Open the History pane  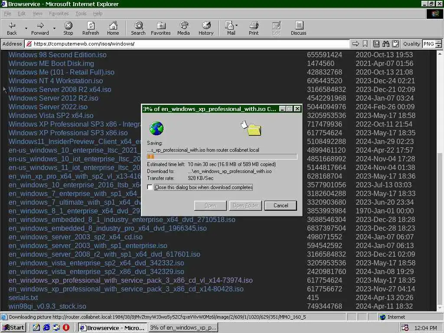[206, 28]
